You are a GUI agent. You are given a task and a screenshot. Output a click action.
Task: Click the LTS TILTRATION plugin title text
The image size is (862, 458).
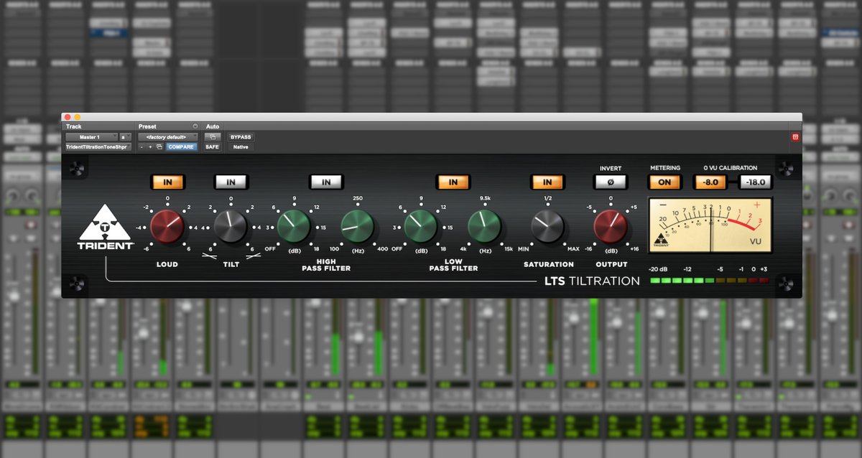click(592, 281)
